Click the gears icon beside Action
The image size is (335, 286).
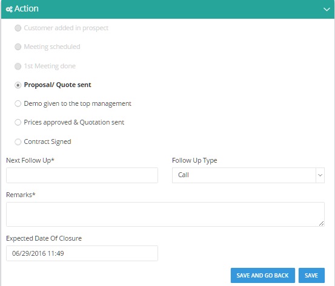(9, 9)
